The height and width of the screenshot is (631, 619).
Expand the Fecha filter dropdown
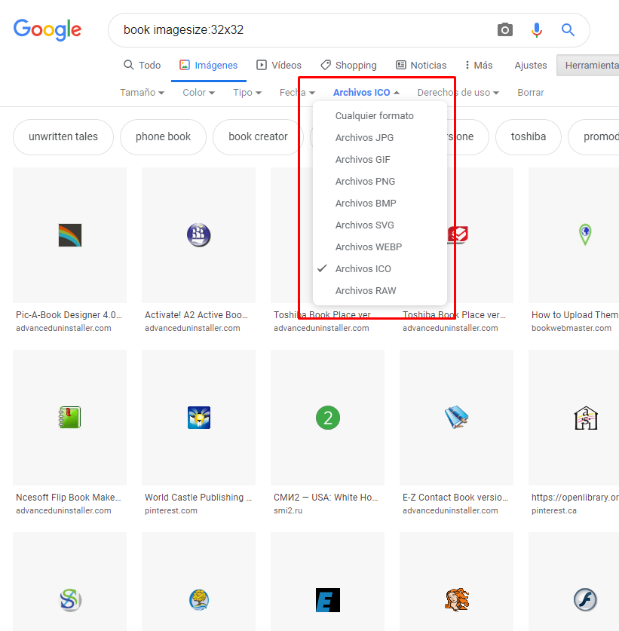(x=297, y=93)
